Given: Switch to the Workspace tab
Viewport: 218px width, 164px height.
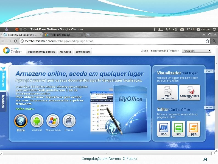Looking at the screenshot, I should click(x=83, y=52).
